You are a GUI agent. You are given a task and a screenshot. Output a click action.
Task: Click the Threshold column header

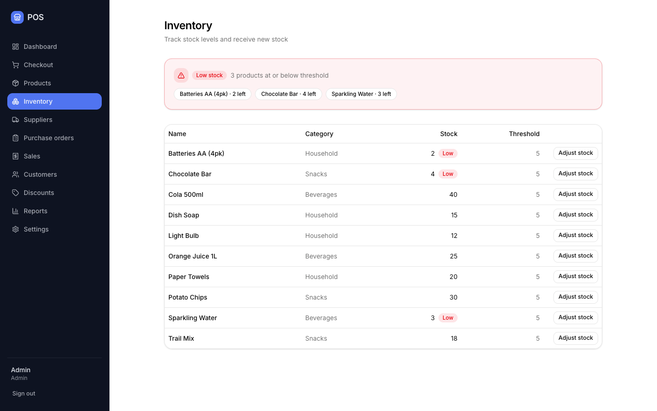tap(524, 134)
